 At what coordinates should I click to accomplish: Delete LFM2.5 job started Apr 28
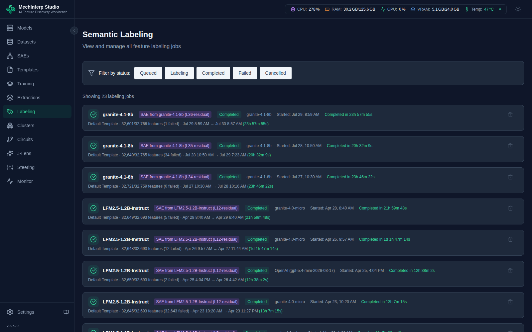(x=510, y=208)
